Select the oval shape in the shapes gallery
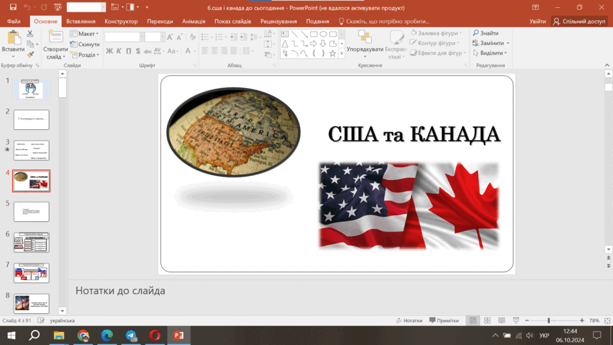The image size is (613, 345). click(323, 34)
